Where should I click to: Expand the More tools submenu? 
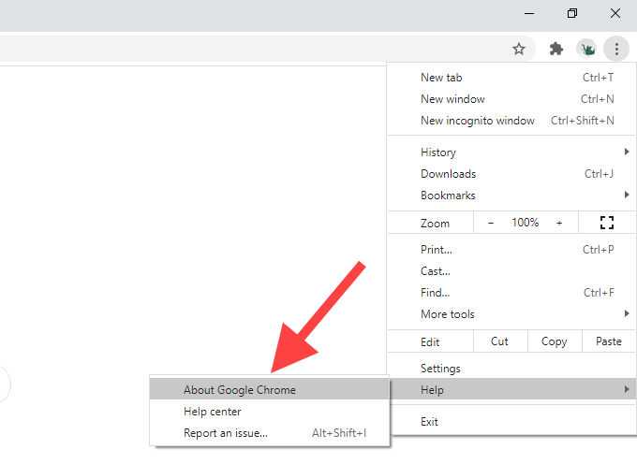coord(511,314)
